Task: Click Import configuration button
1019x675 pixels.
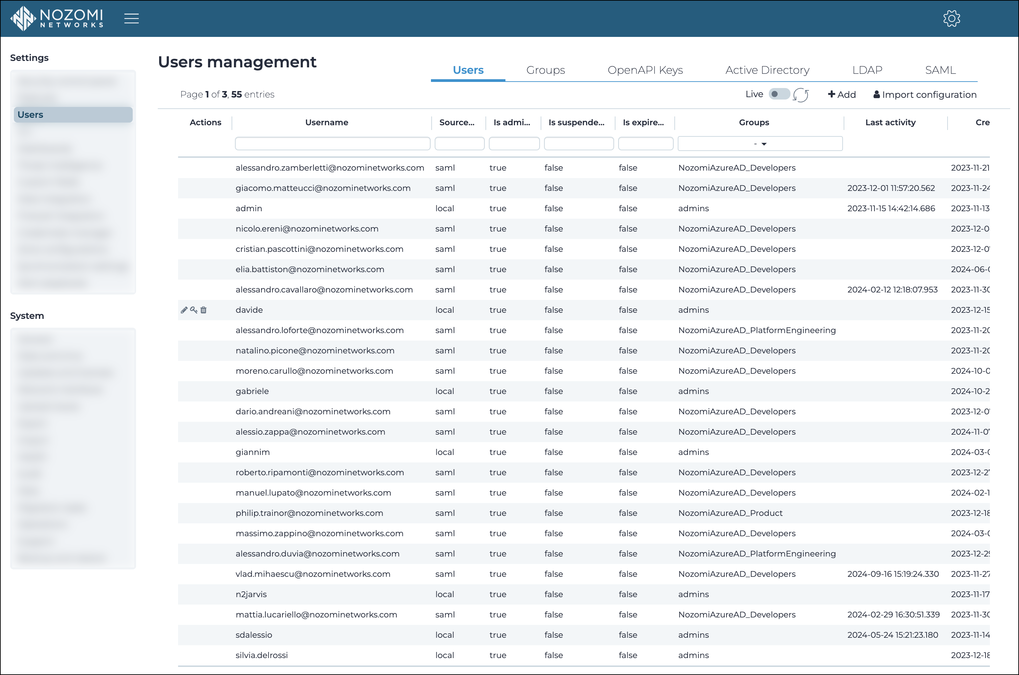Action: point(925,95)
